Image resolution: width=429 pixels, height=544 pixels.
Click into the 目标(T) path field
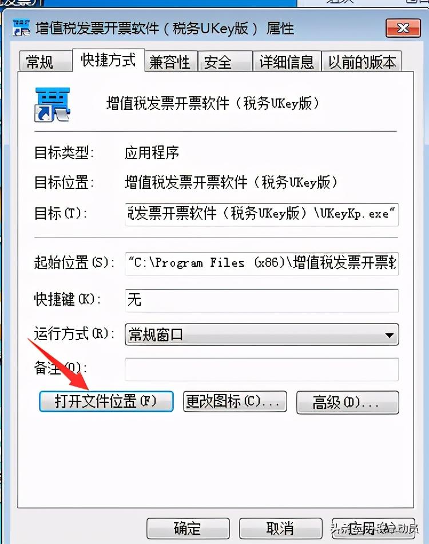tap(261, 214)
